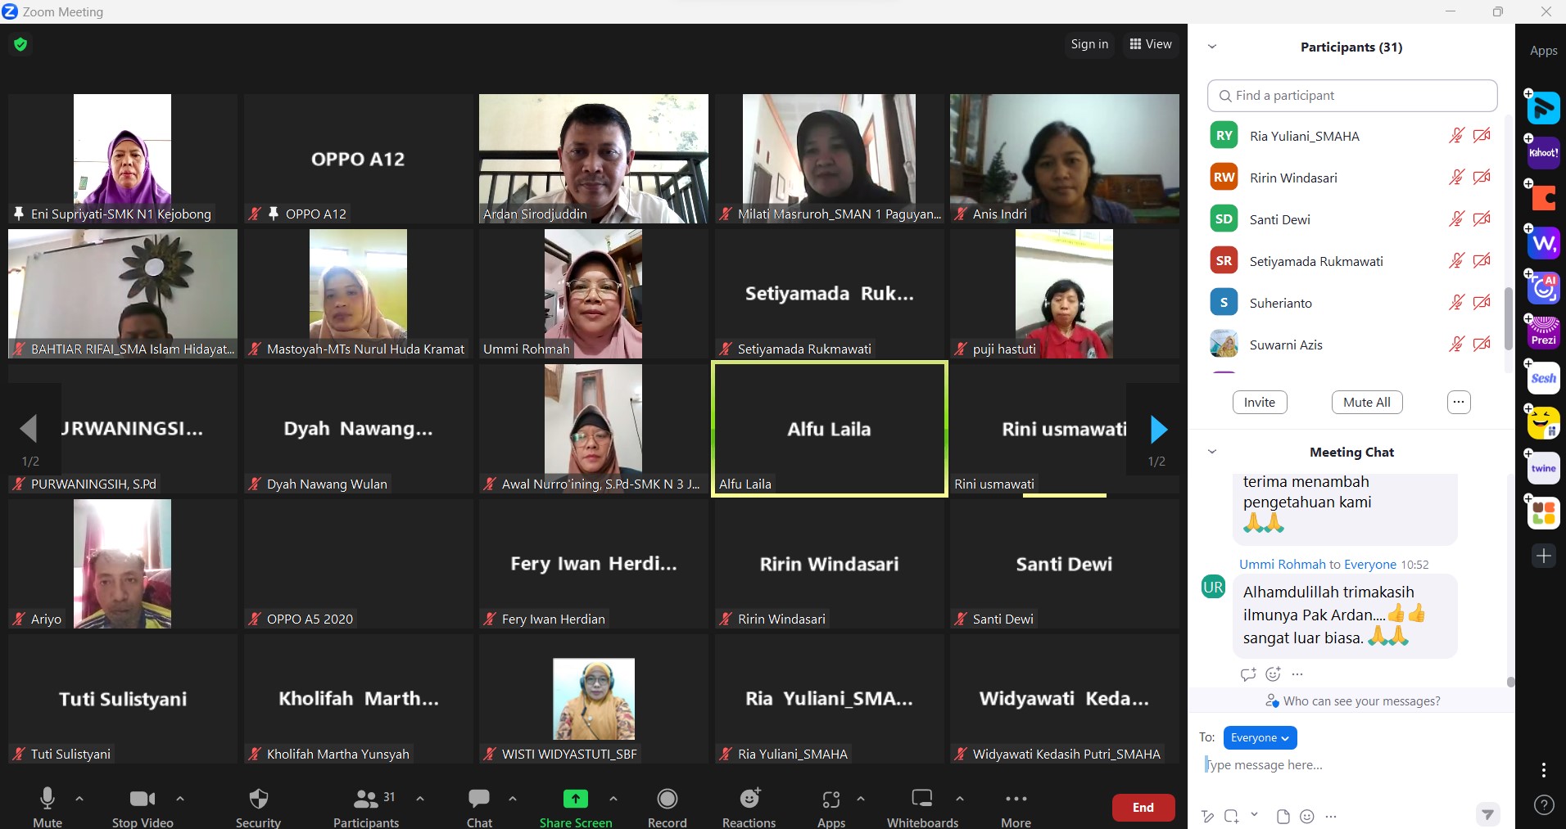Viewport: 1566px width, 829px height.
Task: Open the purple W app in sidebar
Action: [x=1544, y=243]
